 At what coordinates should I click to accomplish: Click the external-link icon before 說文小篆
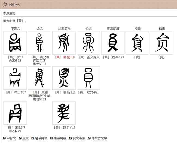coord(70,138)
